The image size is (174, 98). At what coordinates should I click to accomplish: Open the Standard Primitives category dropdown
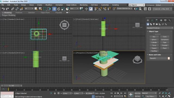(160, 28)
